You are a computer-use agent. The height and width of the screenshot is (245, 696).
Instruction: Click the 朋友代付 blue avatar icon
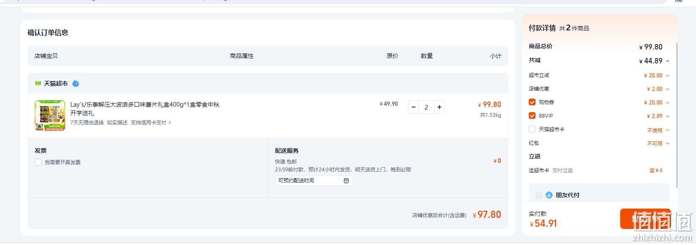[x=549, y=195]
